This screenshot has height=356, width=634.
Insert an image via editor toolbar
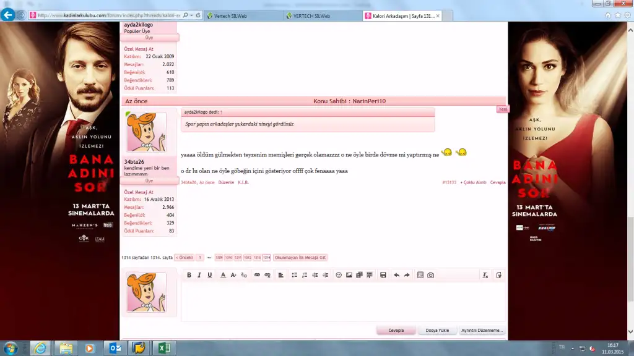click(349, 275)
